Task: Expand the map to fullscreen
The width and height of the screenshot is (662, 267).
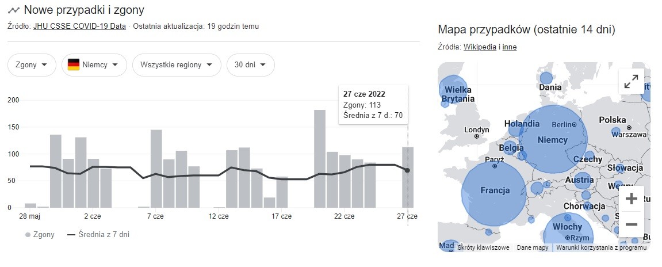Action: 631,82
